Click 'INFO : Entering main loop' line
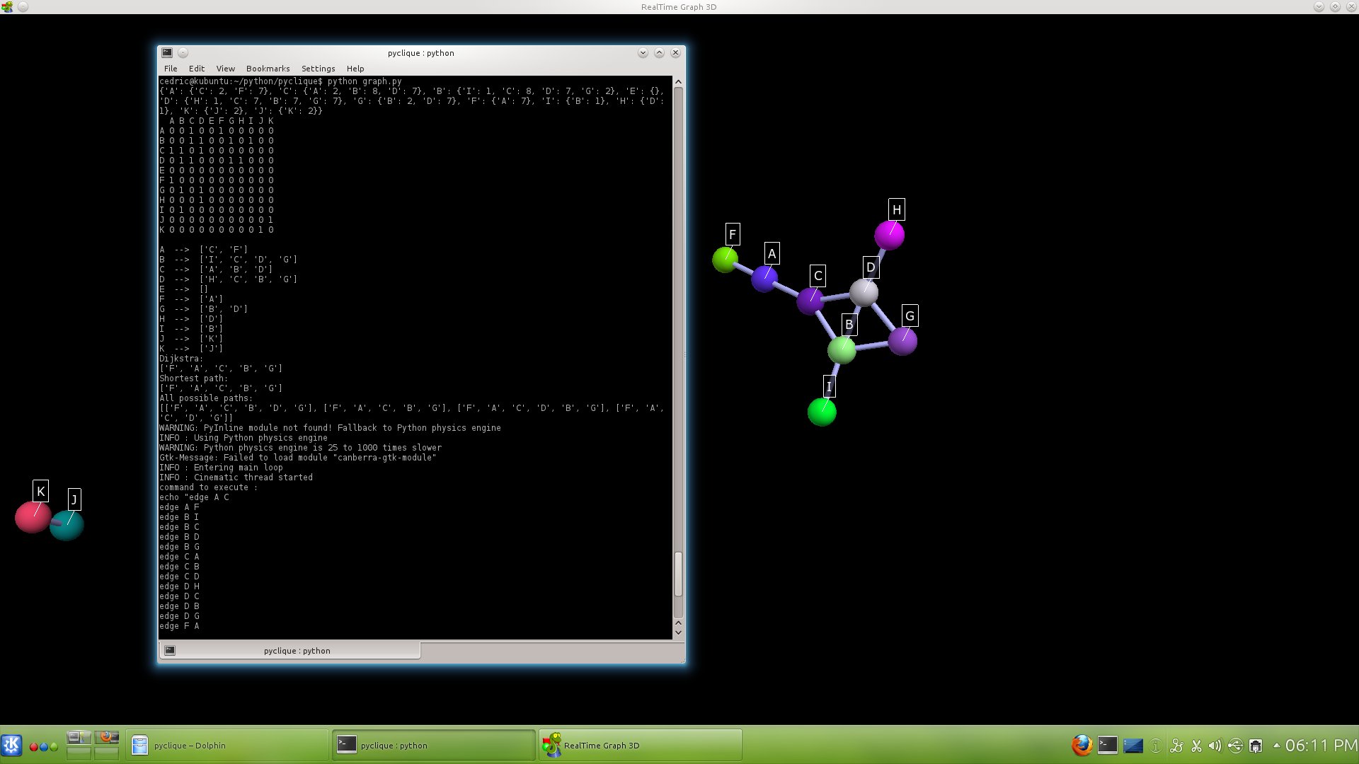The width and height of the screenshot is (1359, 764). point(221,468)
